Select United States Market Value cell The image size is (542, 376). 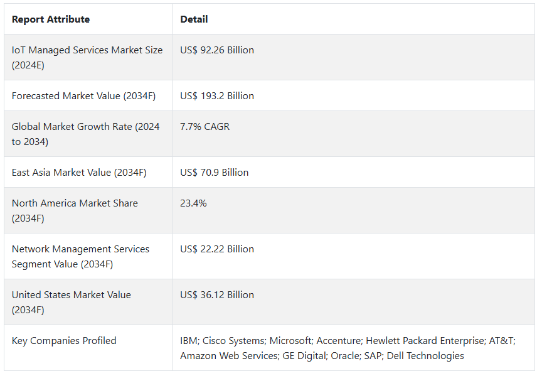point(72,302)
